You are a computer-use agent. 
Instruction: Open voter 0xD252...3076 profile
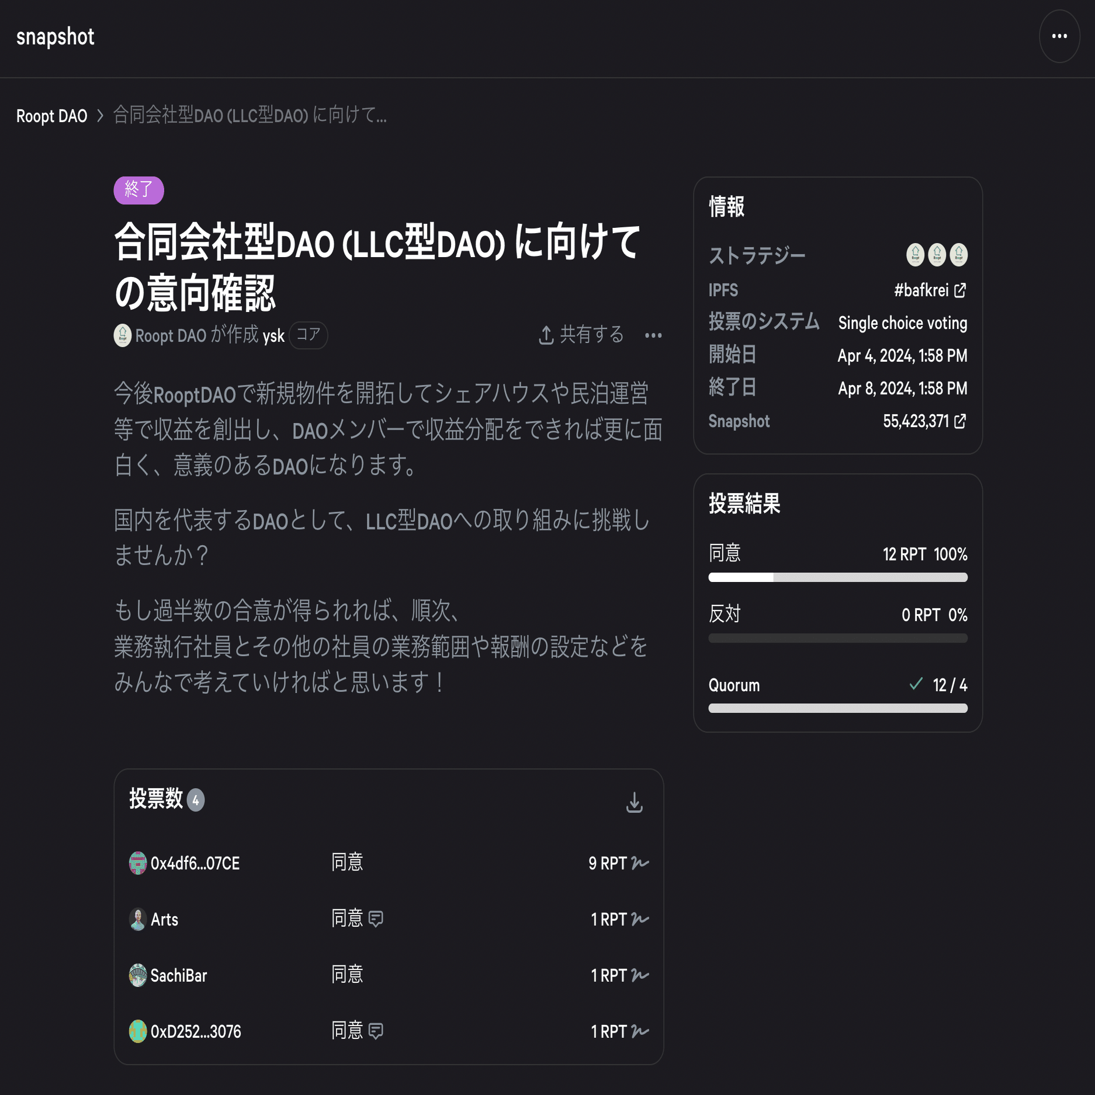[x=196, y=1031]
